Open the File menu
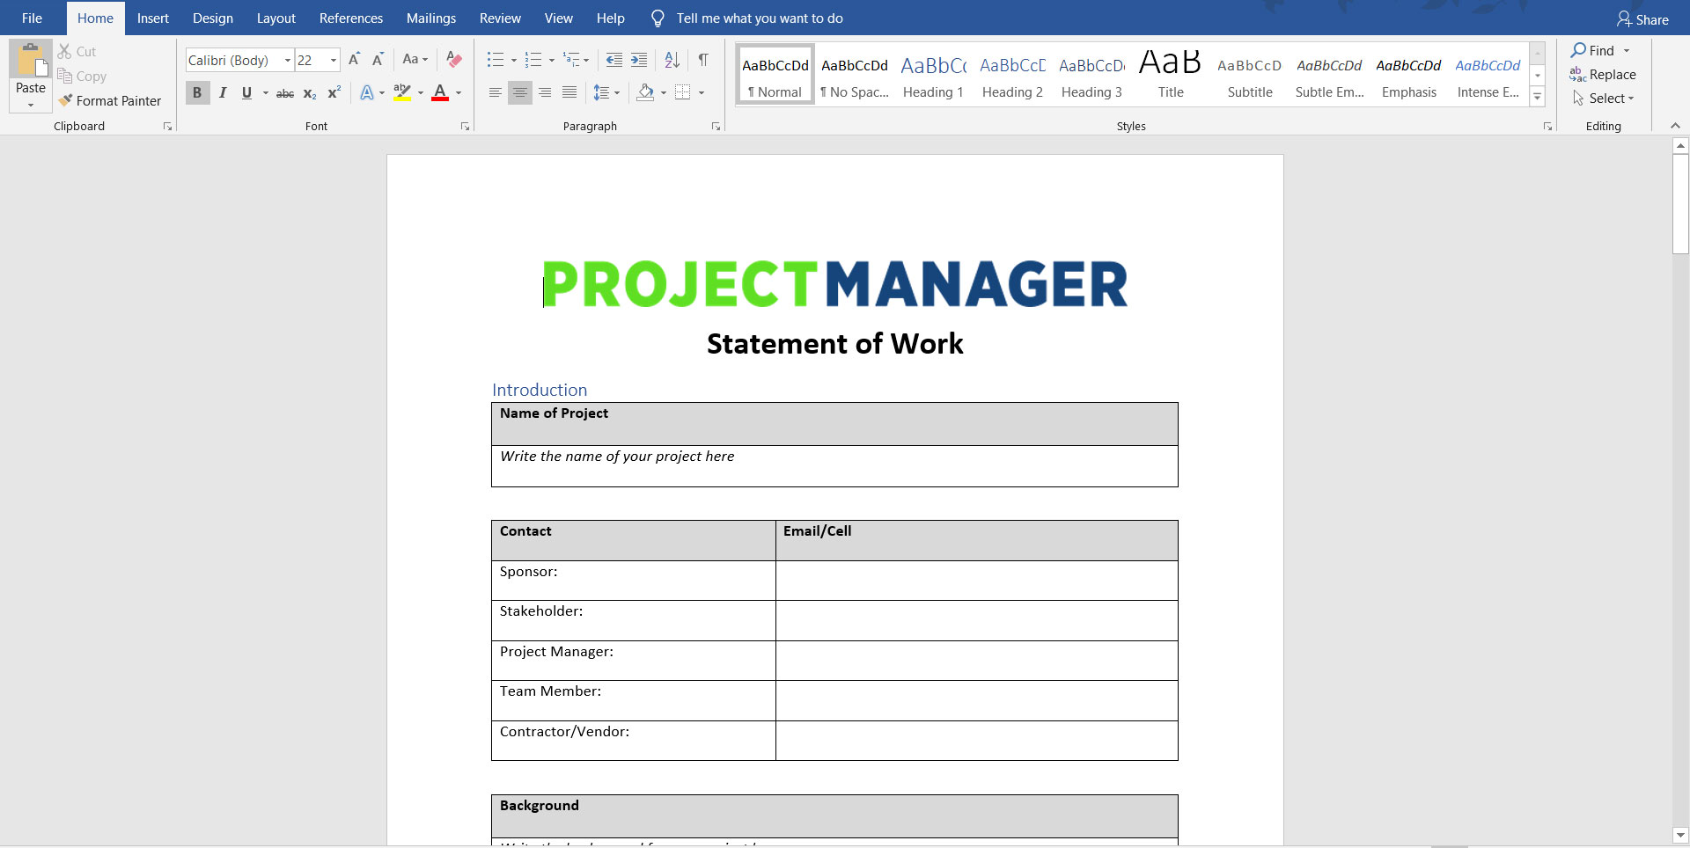Image resolution: width=1690 pixels, height=848 pixels. 32,18
